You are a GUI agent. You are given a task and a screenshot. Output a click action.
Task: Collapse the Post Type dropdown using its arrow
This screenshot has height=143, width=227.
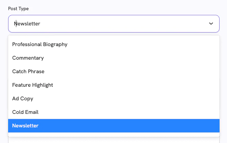click(211, 24)
